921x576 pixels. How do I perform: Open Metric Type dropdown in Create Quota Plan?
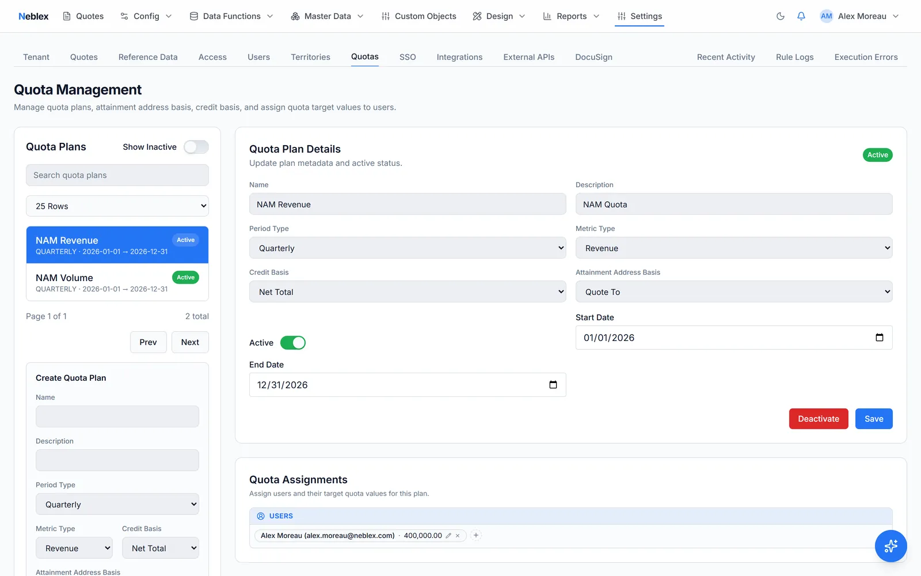click(74, 548)
